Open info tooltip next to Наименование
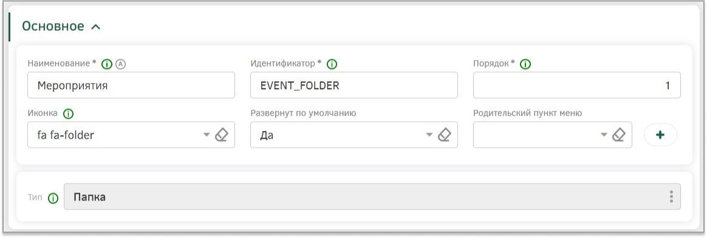 [107, 64]
